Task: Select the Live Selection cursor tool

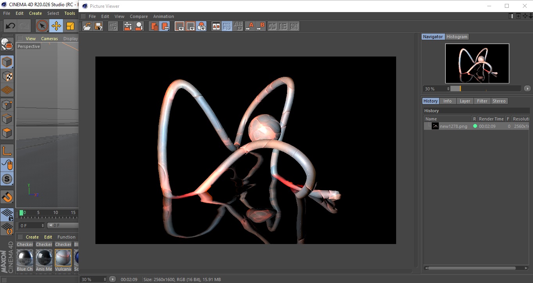Action: 42,26
